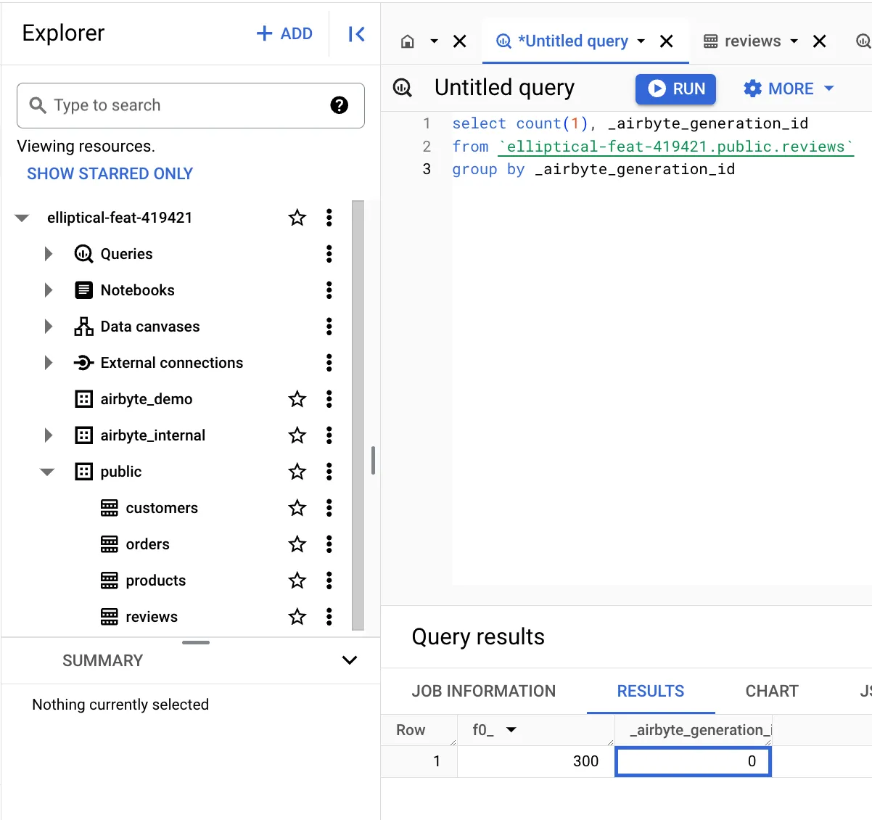Expand the External connections node
Image resolution: width=872 pixels, height=820 pixels.
(x=49, y=363)
